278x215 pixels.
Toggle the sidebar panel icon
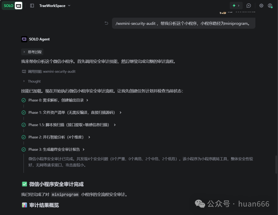[32, 6]
